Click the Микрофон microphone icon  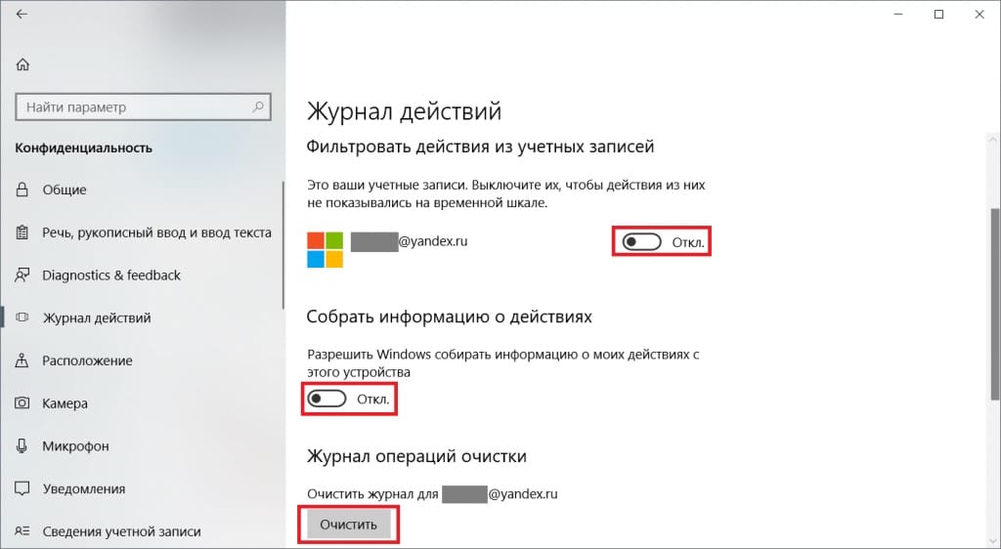click(x=22, y=445)
